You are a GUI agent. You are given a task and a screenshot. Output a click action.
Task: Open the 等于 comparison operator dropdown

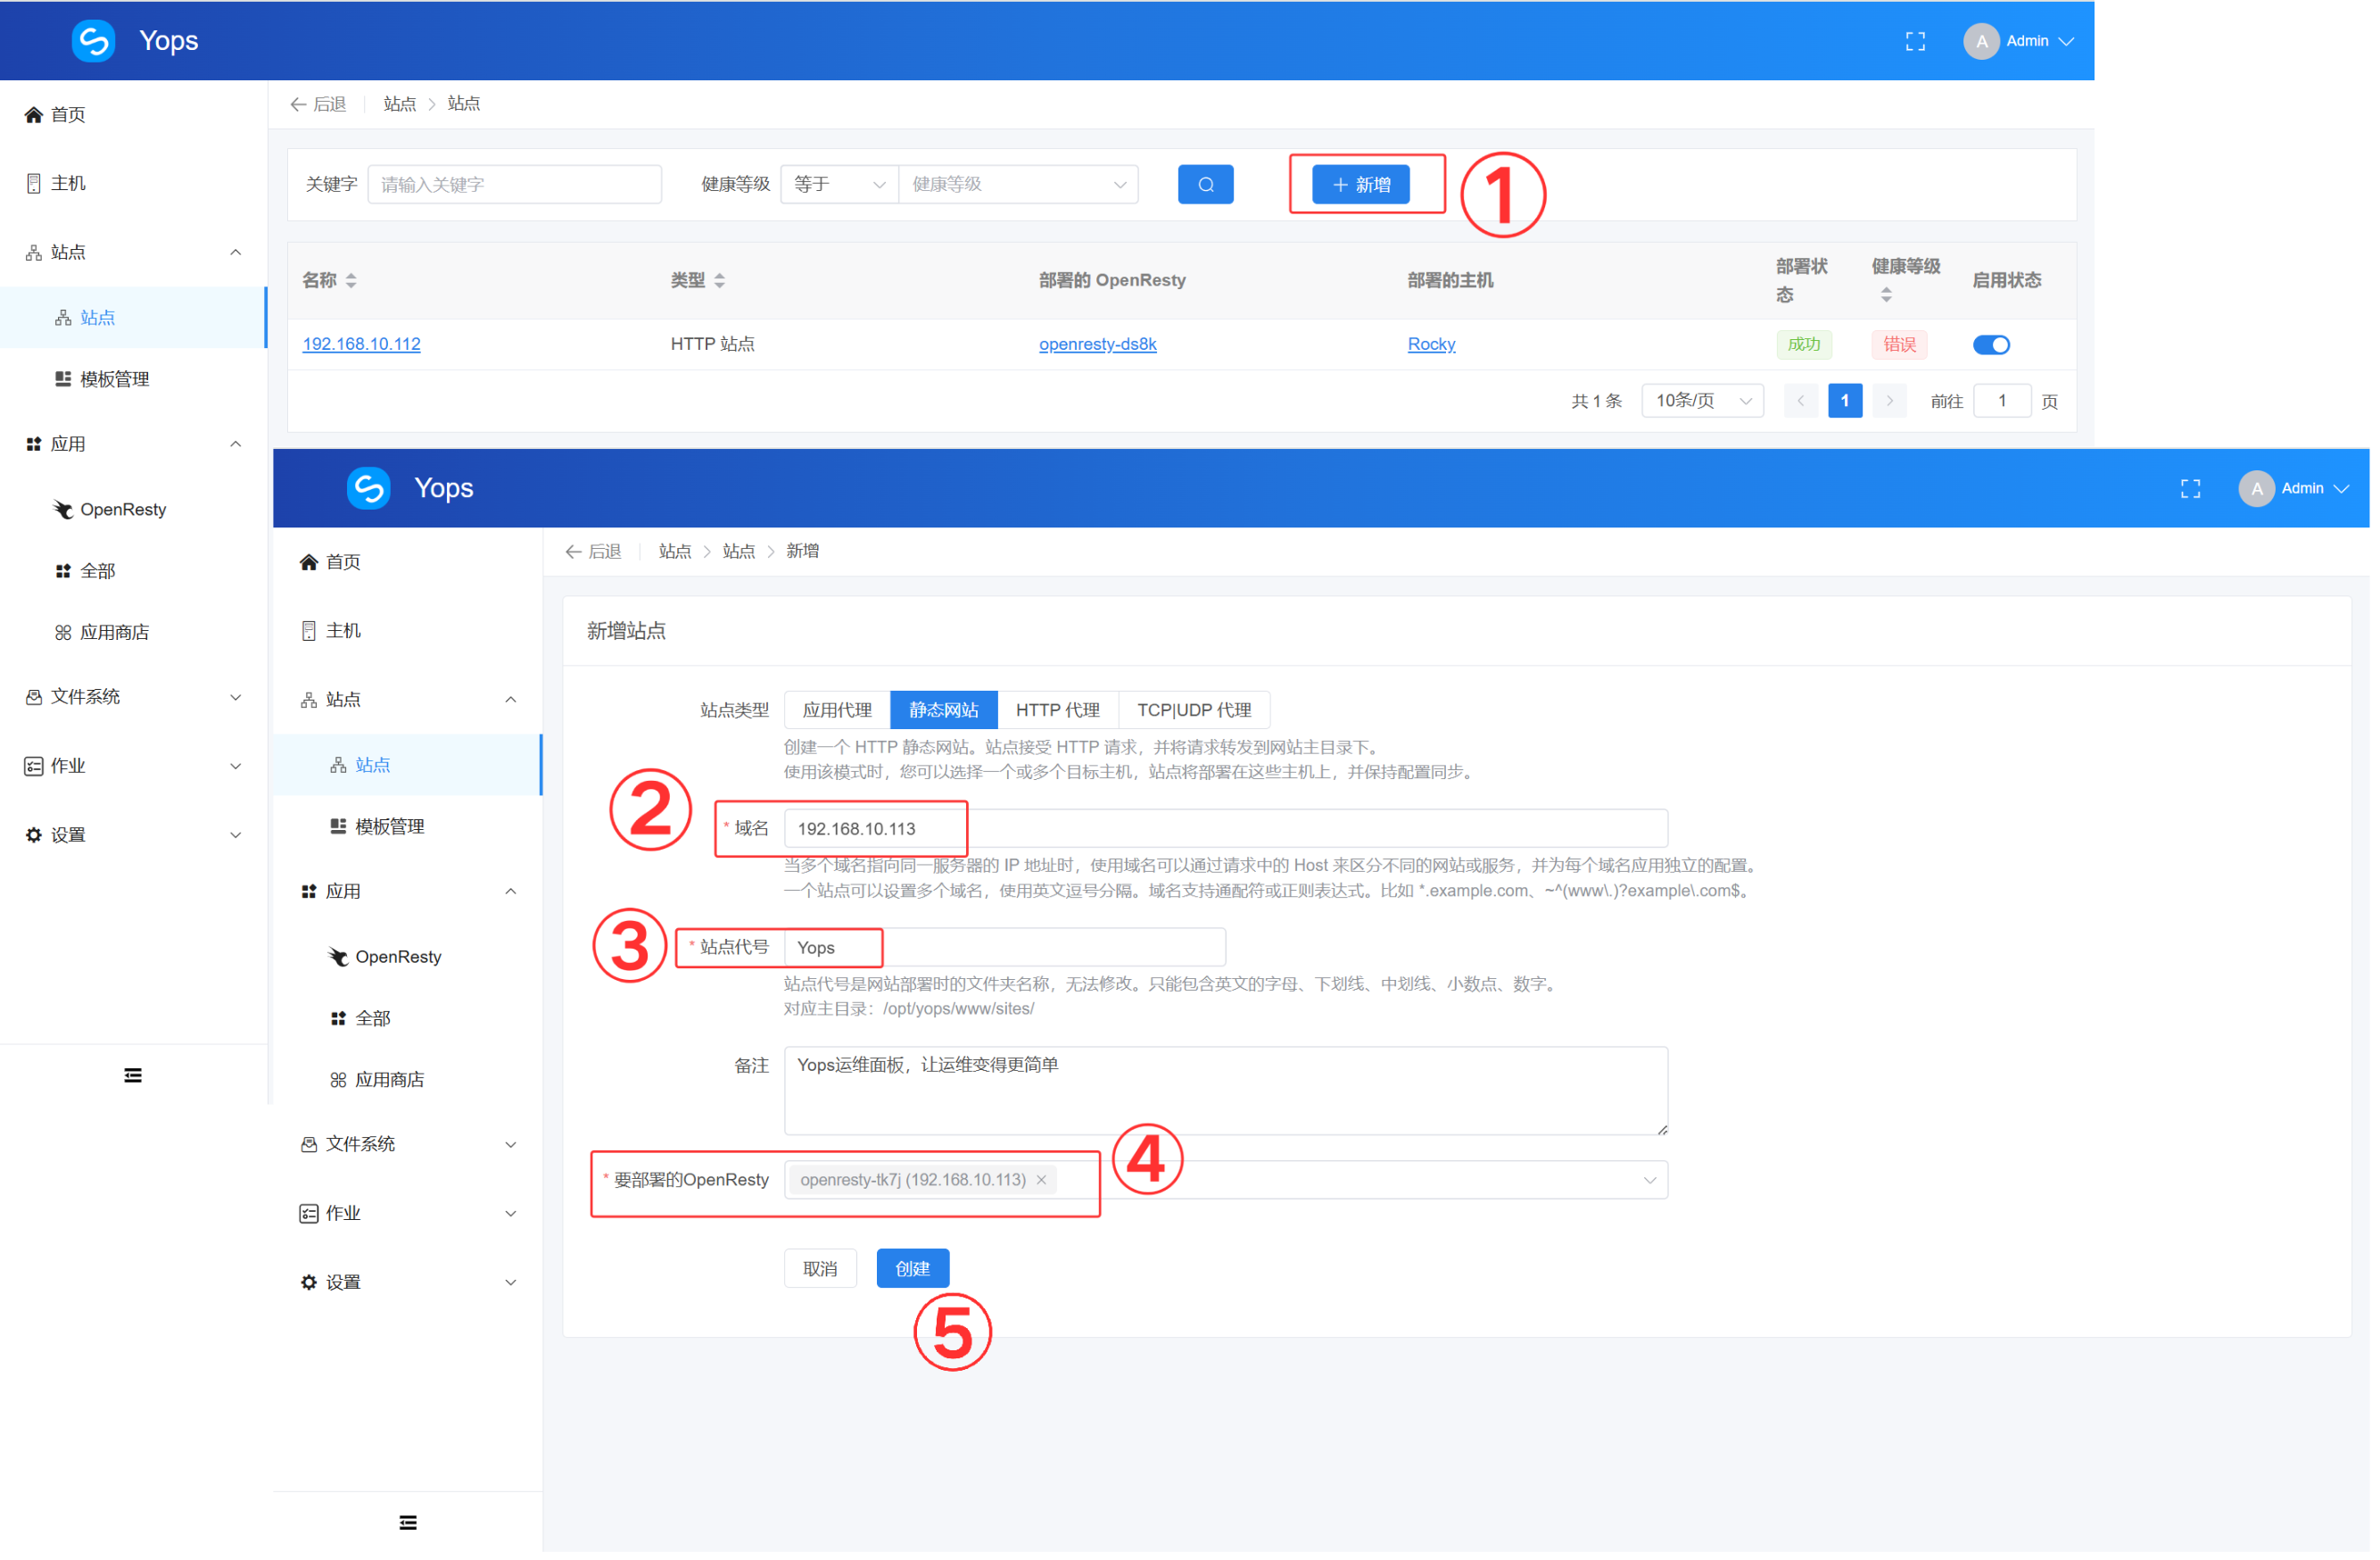[838, 184]
